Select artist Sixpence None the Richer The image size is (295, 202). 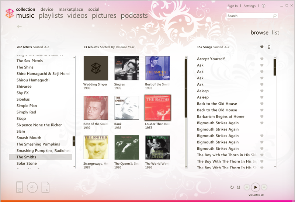click(39, 125)
